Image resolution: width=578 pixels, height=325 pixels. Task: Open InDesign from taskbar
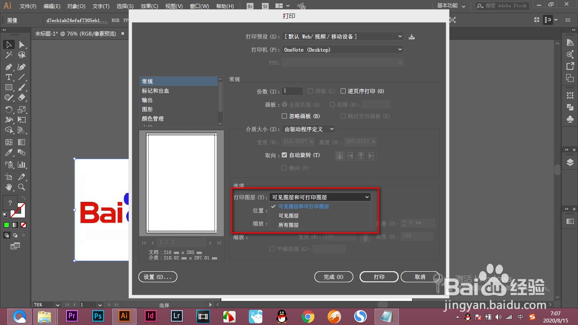(x=151, y=316)
